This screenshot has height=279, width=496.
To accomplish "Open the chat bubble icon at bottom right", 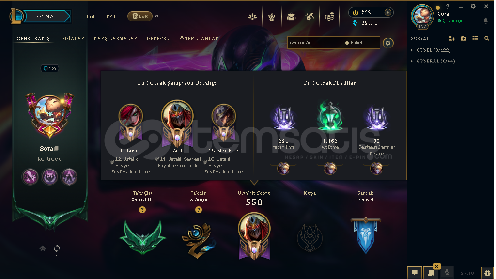I will [x=415, y=272].
